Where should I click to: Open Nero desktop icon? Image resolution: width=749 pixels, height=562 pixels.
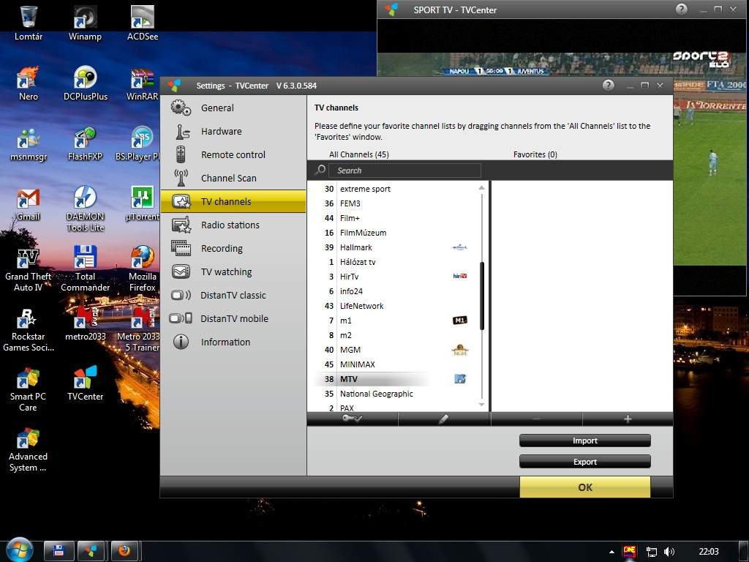29,83
